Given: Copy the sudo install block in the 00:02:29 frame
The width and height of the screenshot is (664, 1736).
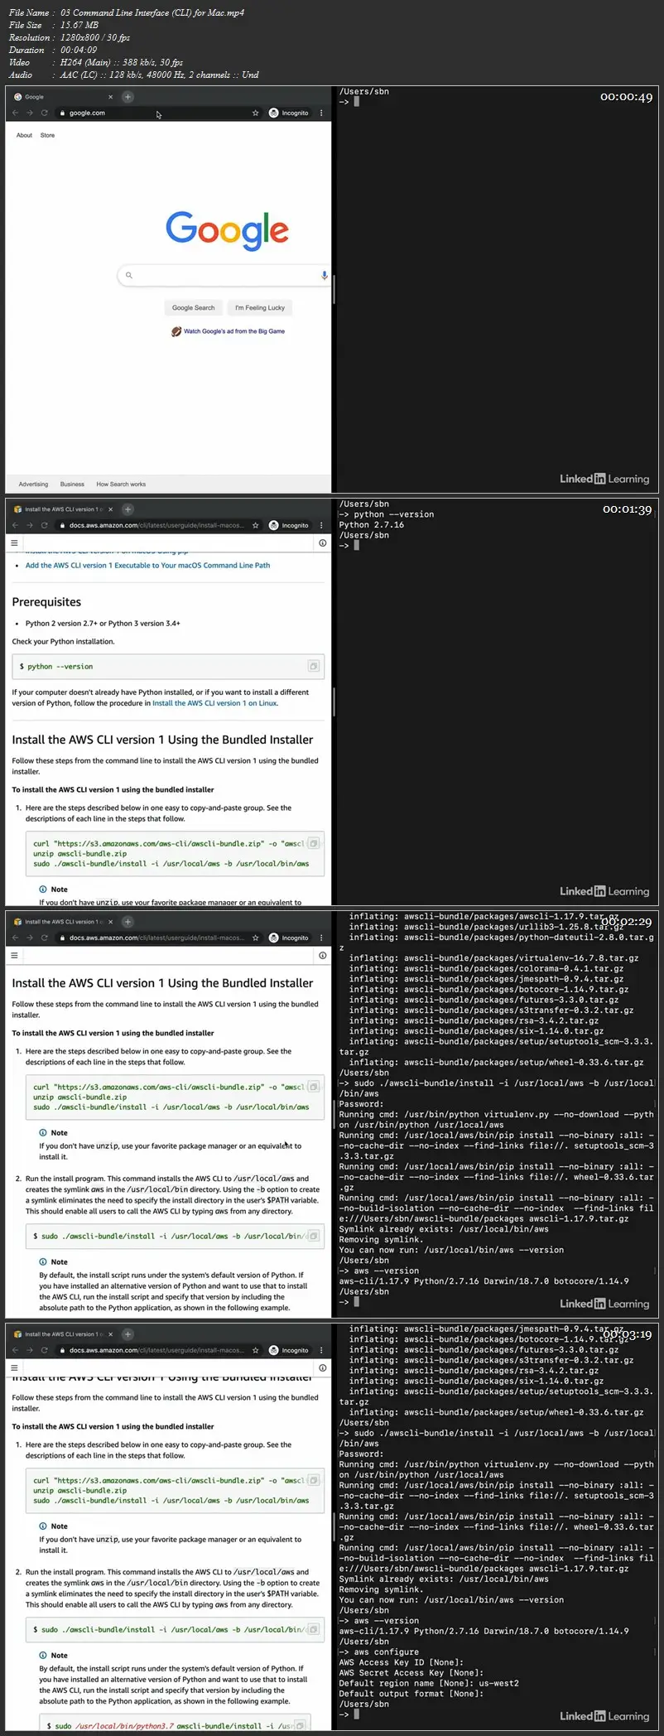Looking at the screenshot, I should (314, 1236).
